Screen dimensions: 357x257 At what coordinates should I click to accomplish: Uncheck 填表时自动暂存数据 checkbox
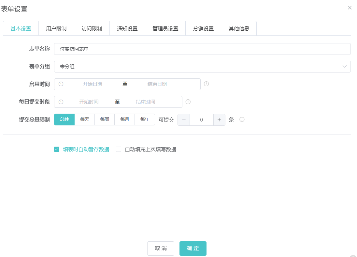click(56, 149)
